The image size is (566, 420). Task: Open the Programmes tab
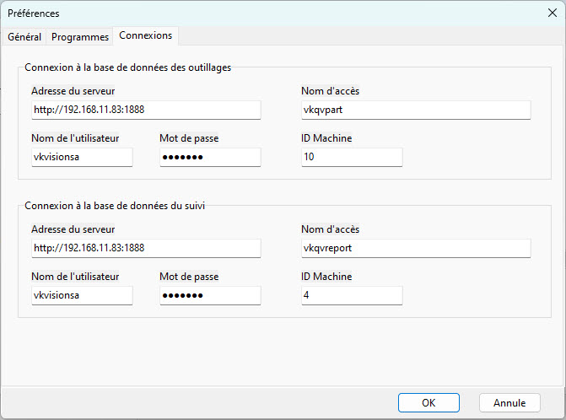(x=80, y=37)
